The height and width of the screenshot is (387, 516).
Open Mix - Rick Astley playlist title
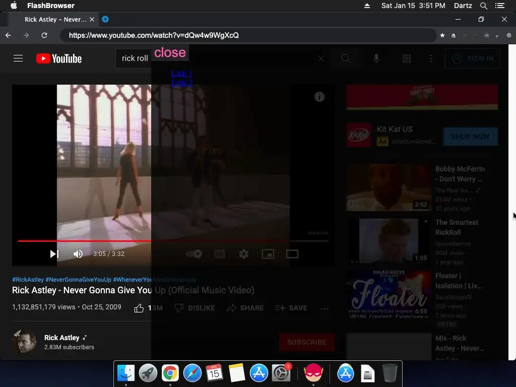click(460, 343)
